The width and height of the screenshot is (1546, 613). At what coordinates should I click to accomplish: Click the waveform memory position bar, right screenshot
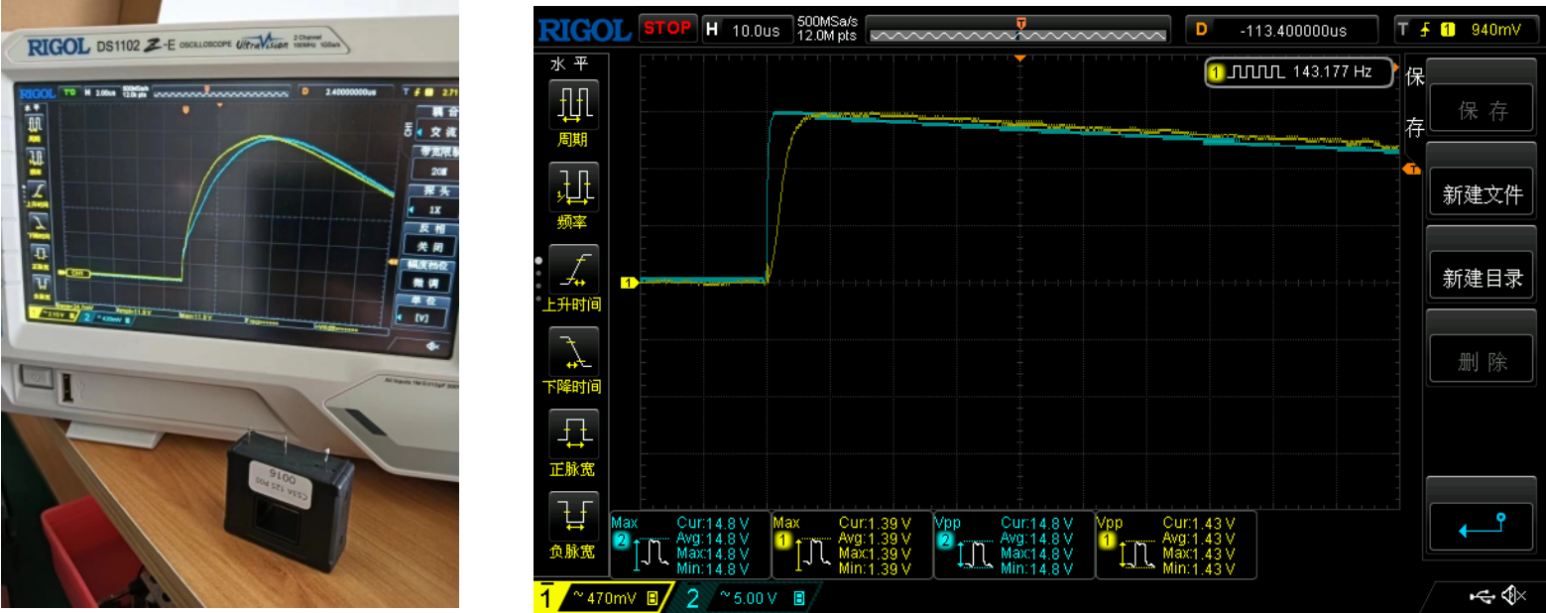click(1021, 32)
